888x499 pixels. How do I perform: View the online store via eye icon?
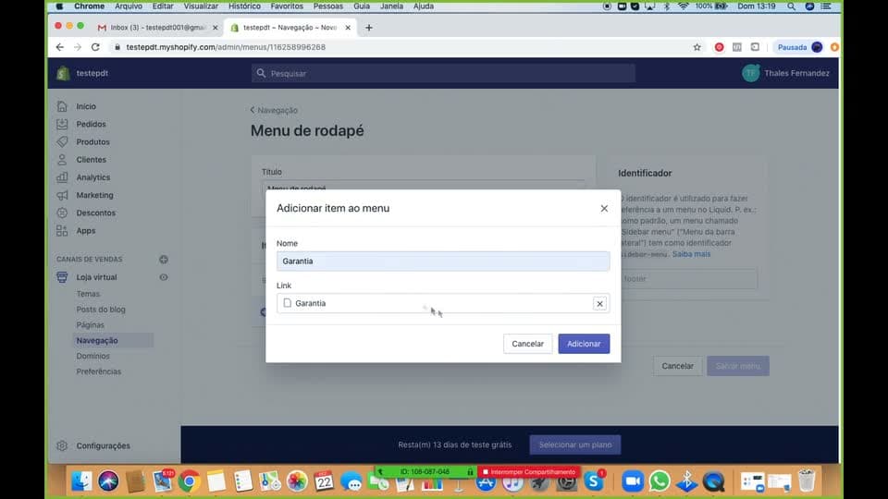(164, 277)
